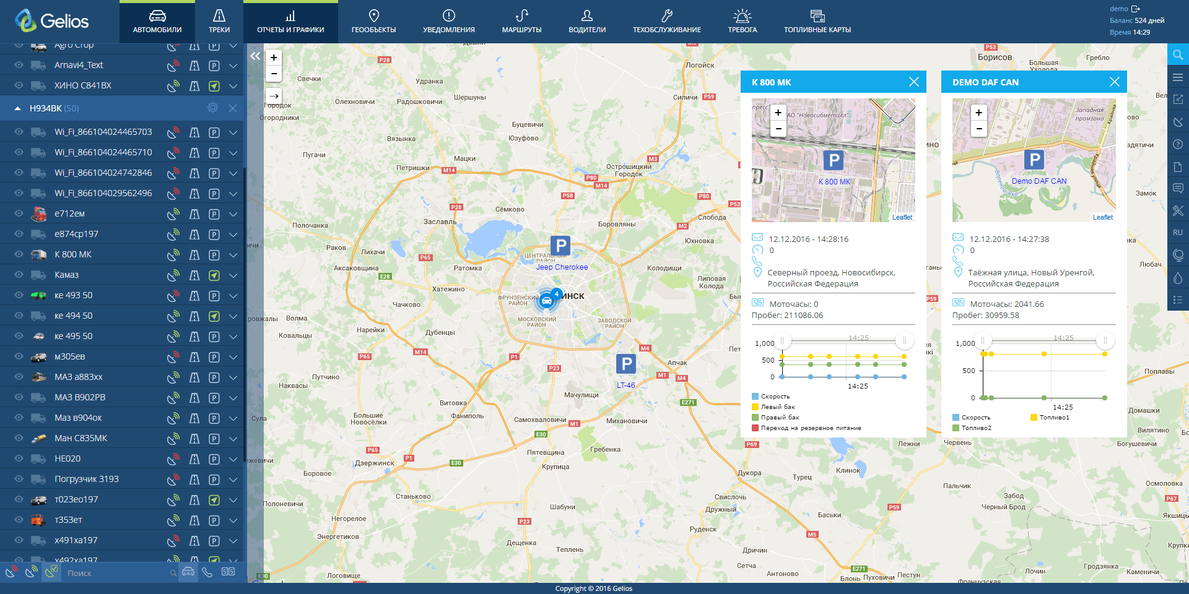Open the Треки tab

(219, 22)
